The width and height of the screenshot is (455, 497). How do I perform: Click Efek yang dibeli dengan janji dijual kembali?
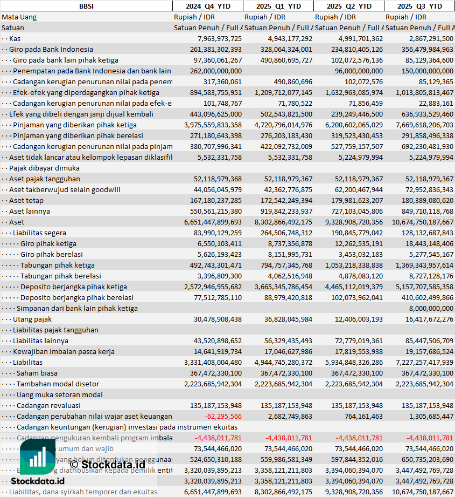point(81,114)
